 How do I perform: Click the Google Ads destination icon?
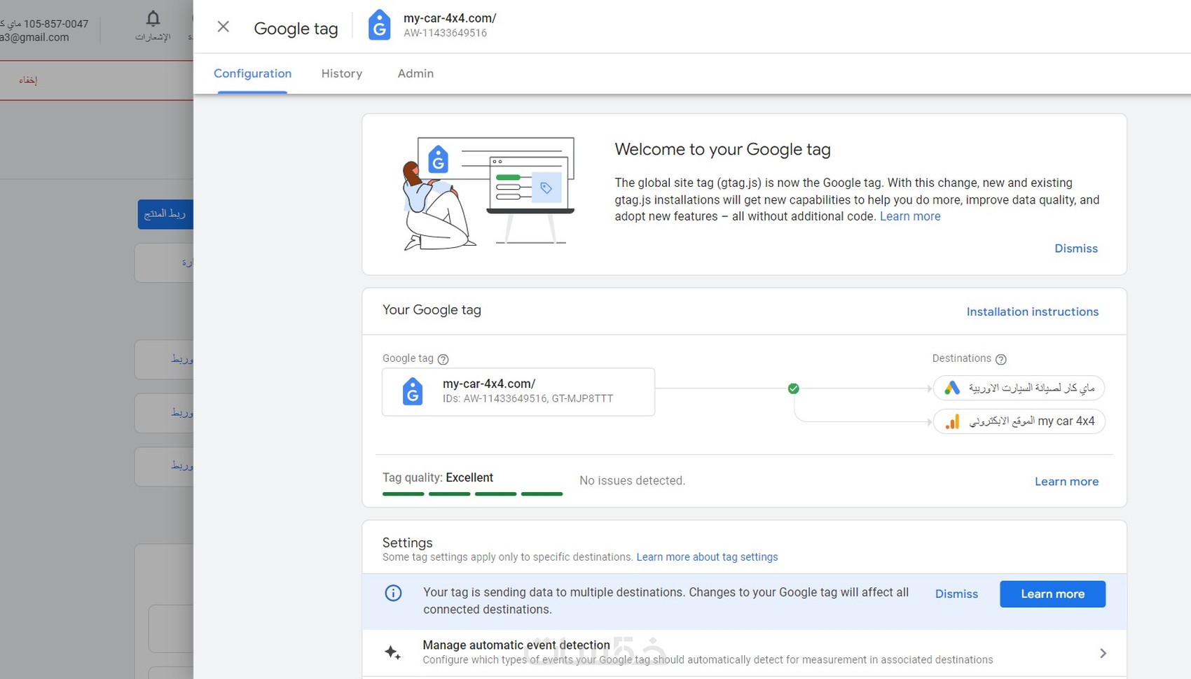(951, 388)
